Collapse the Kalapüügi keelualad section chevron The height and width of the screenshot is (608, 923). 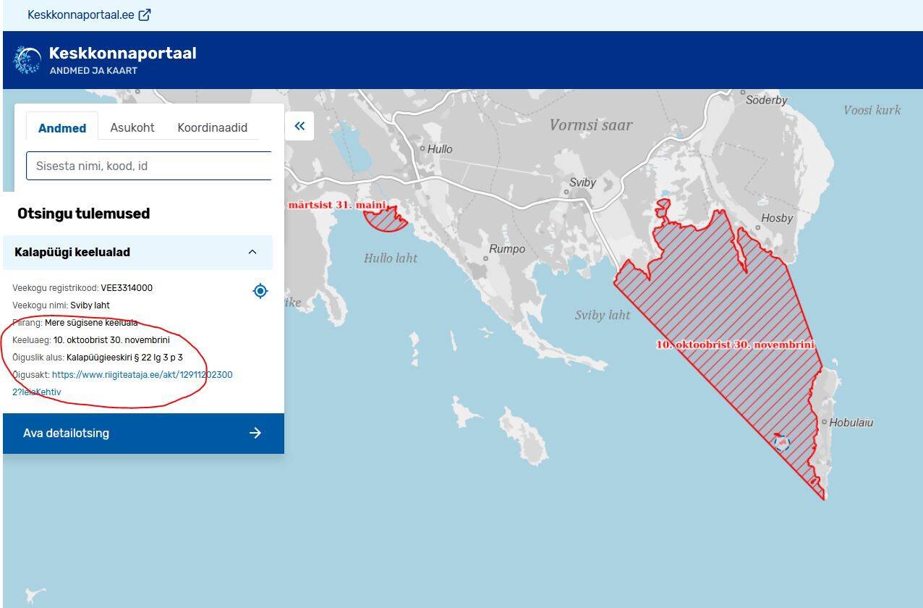click(252, 252)
